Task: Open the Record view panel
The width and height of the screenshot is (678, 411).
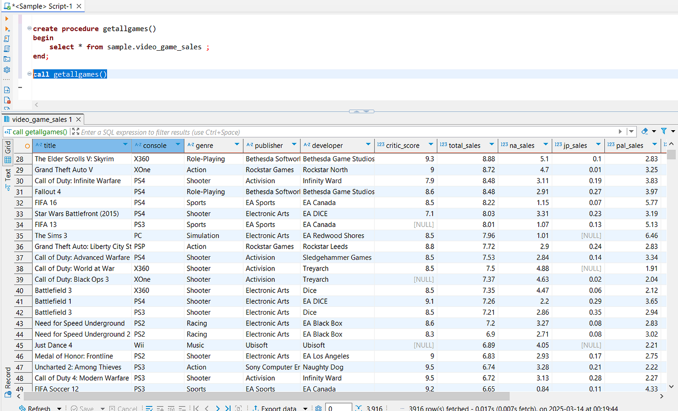Action: [7, 382]
